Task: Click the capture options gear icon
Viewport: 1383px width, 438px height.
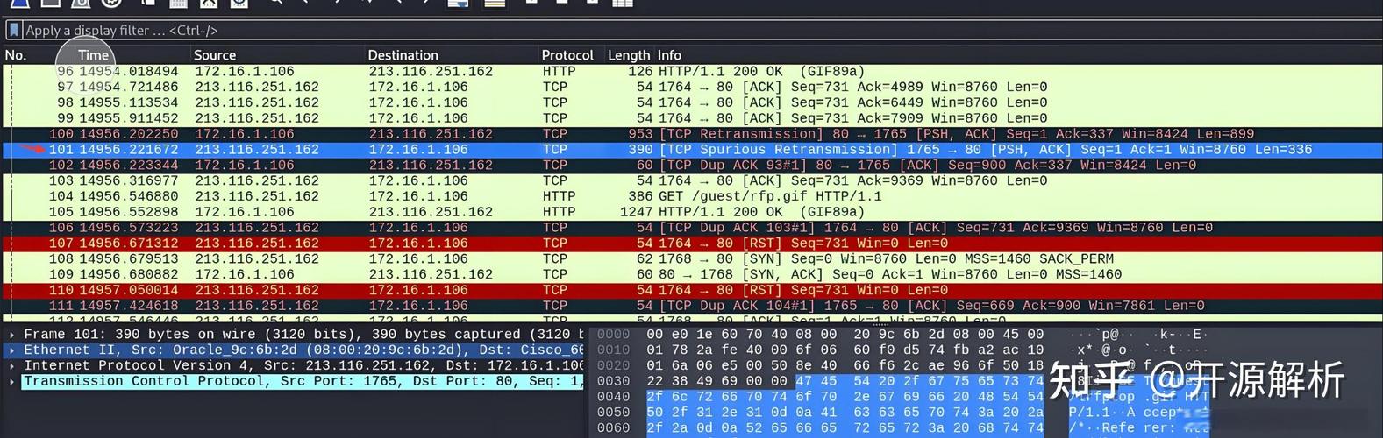Action: pos(111,3)
